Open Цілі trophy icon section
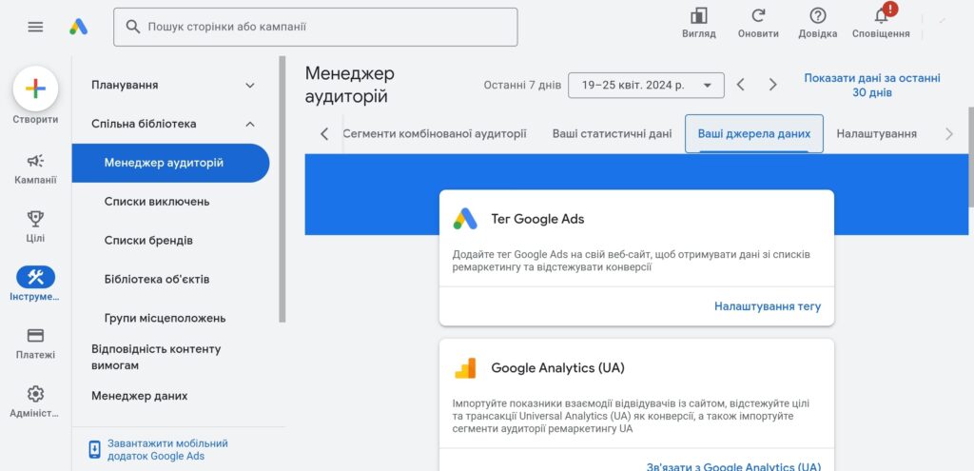 click(35, 226)
